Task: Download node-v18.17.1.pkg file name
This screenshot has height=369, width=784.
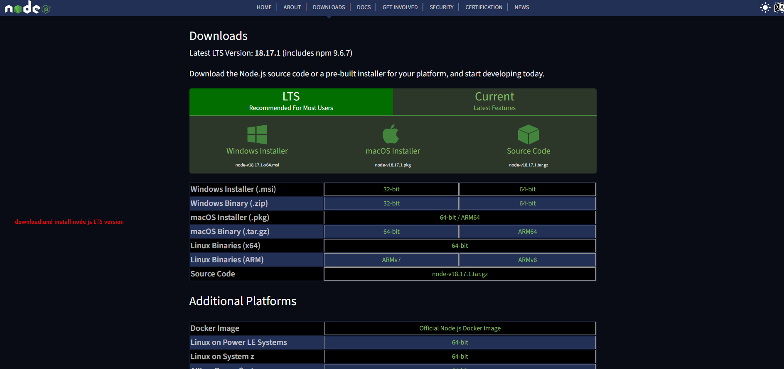Action: coord(393,165)
